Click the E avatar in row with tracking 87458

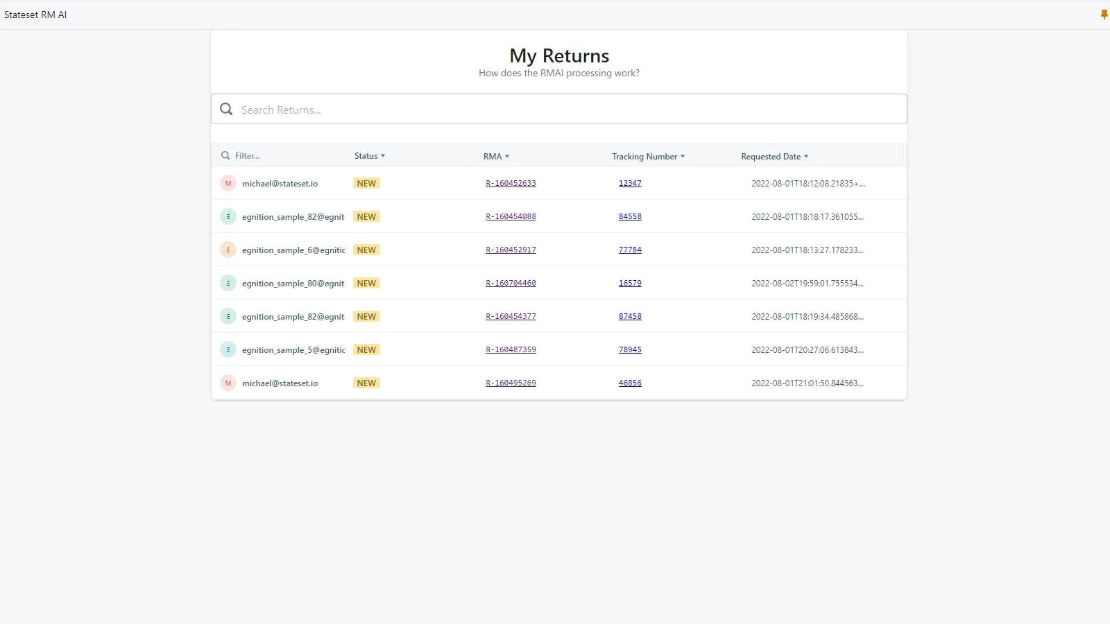click(x=228, y=316)
